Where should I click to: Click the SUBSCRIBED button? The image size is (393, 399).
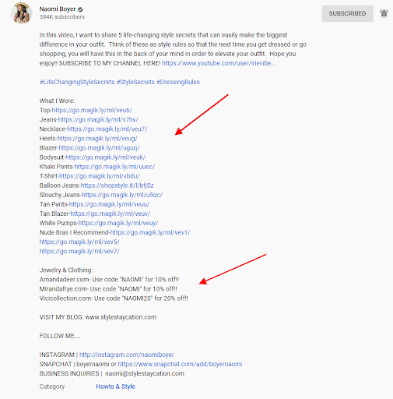click(347, 13)
